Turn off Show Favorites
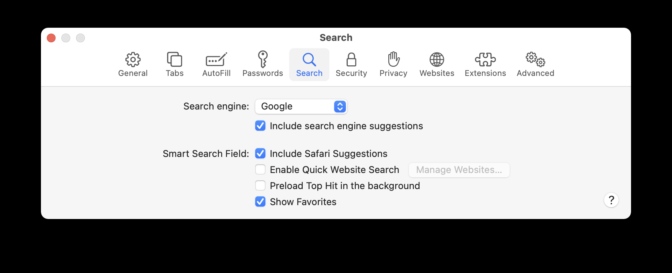The width and height of the screenshot is (672, 273). click(260, 201)
